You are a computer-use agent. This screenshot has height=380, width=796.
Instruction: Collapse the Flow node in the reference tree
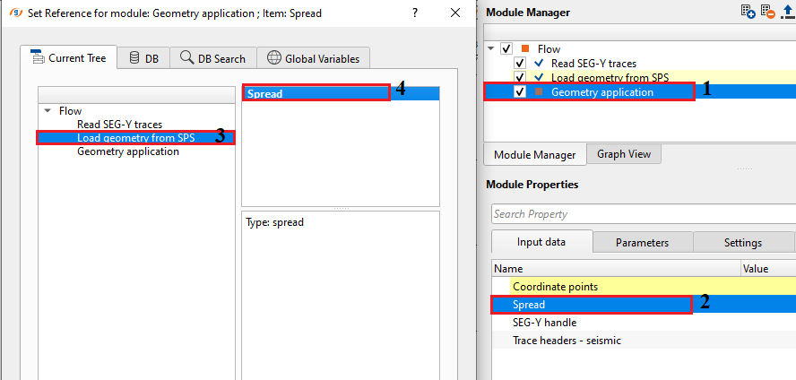[x=47, y=111]
